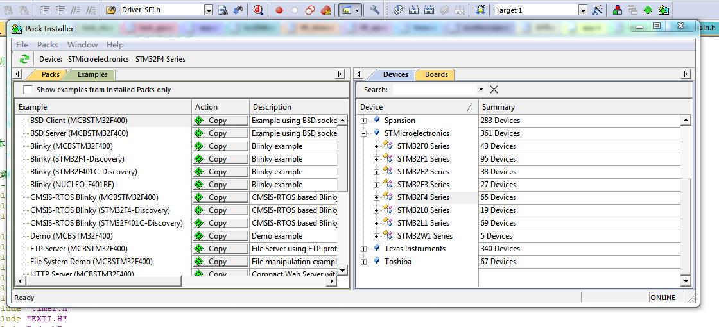Expand the Toshiba vendor node
719x327 pixels.
pos(363,262)
